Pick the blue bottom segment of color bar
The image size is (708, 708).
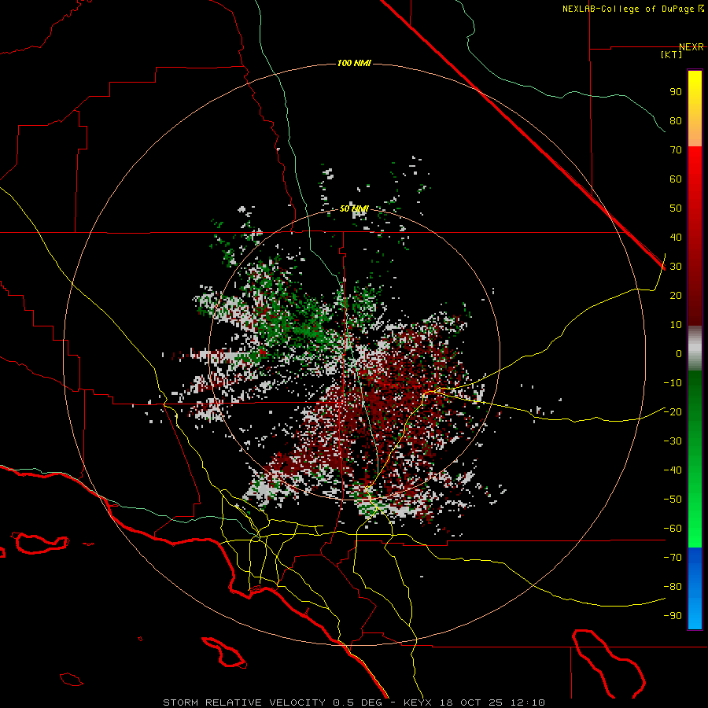pos(695,588)
